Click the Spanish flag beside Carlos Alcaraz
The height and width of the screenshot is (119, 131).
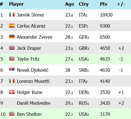pyautogui.click(x=12, y=26)
